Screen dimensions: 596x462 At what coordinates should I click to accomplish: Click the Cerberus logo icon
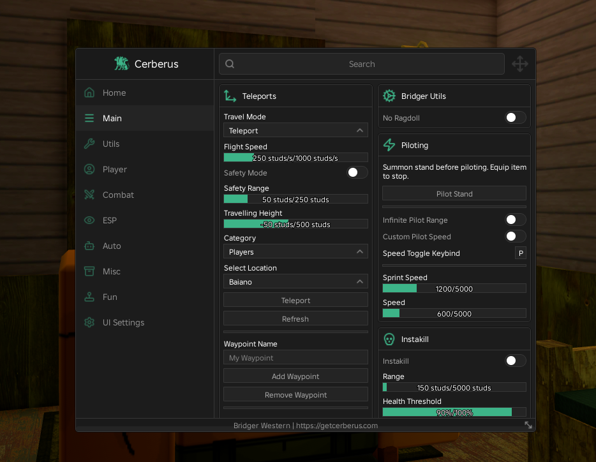click(x=122, y=64)
